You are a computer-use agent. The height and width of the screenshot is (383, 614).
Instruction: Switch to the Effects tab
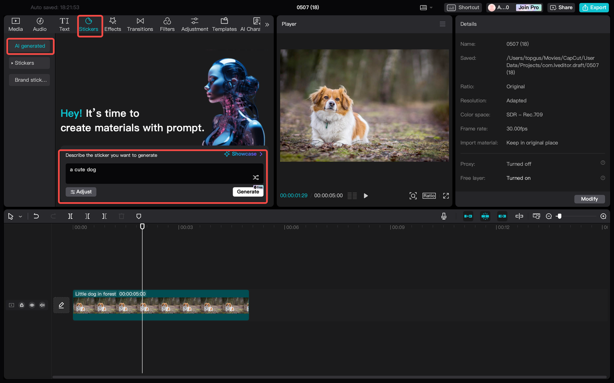tap(113, 24)
